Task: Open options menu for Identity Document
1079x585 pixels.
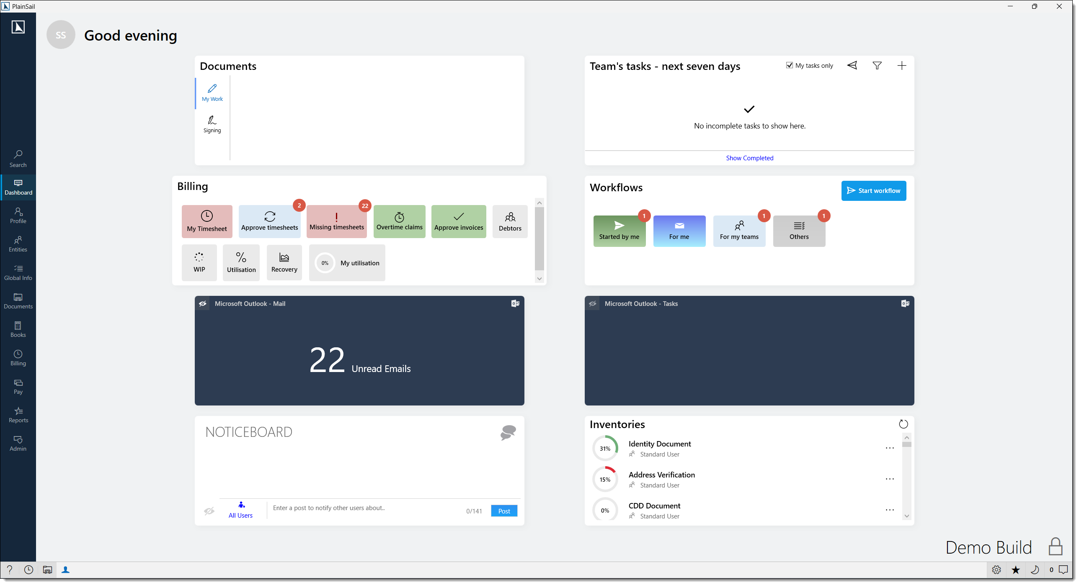Action: point(889,448)
